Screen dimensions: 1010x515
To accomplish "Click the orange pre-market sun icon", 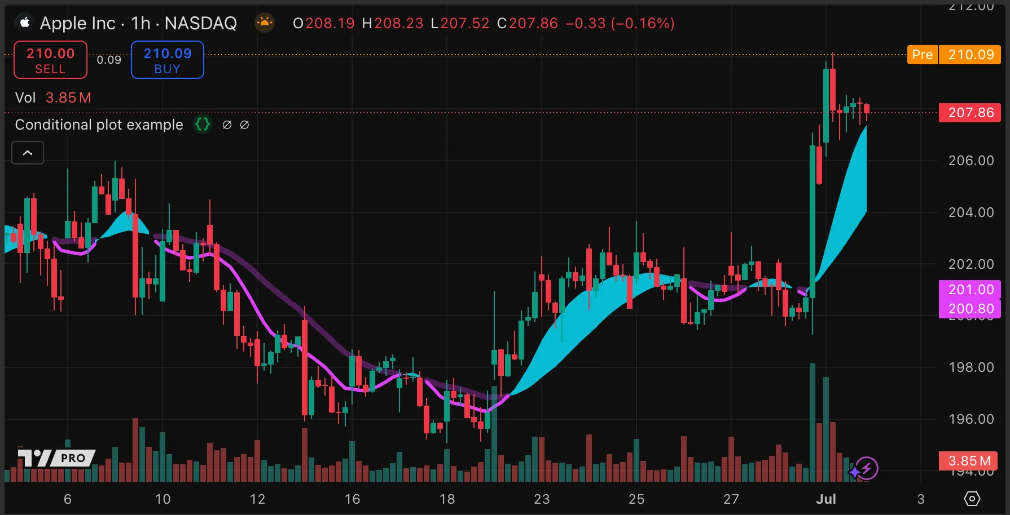I will tap(264, 23).
